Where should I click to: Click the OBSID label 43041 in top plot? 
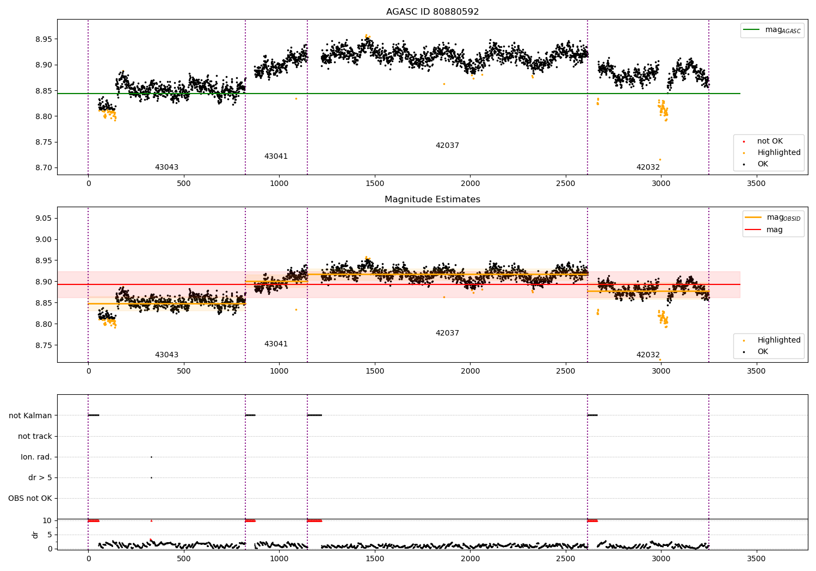(x=276, y=157)
